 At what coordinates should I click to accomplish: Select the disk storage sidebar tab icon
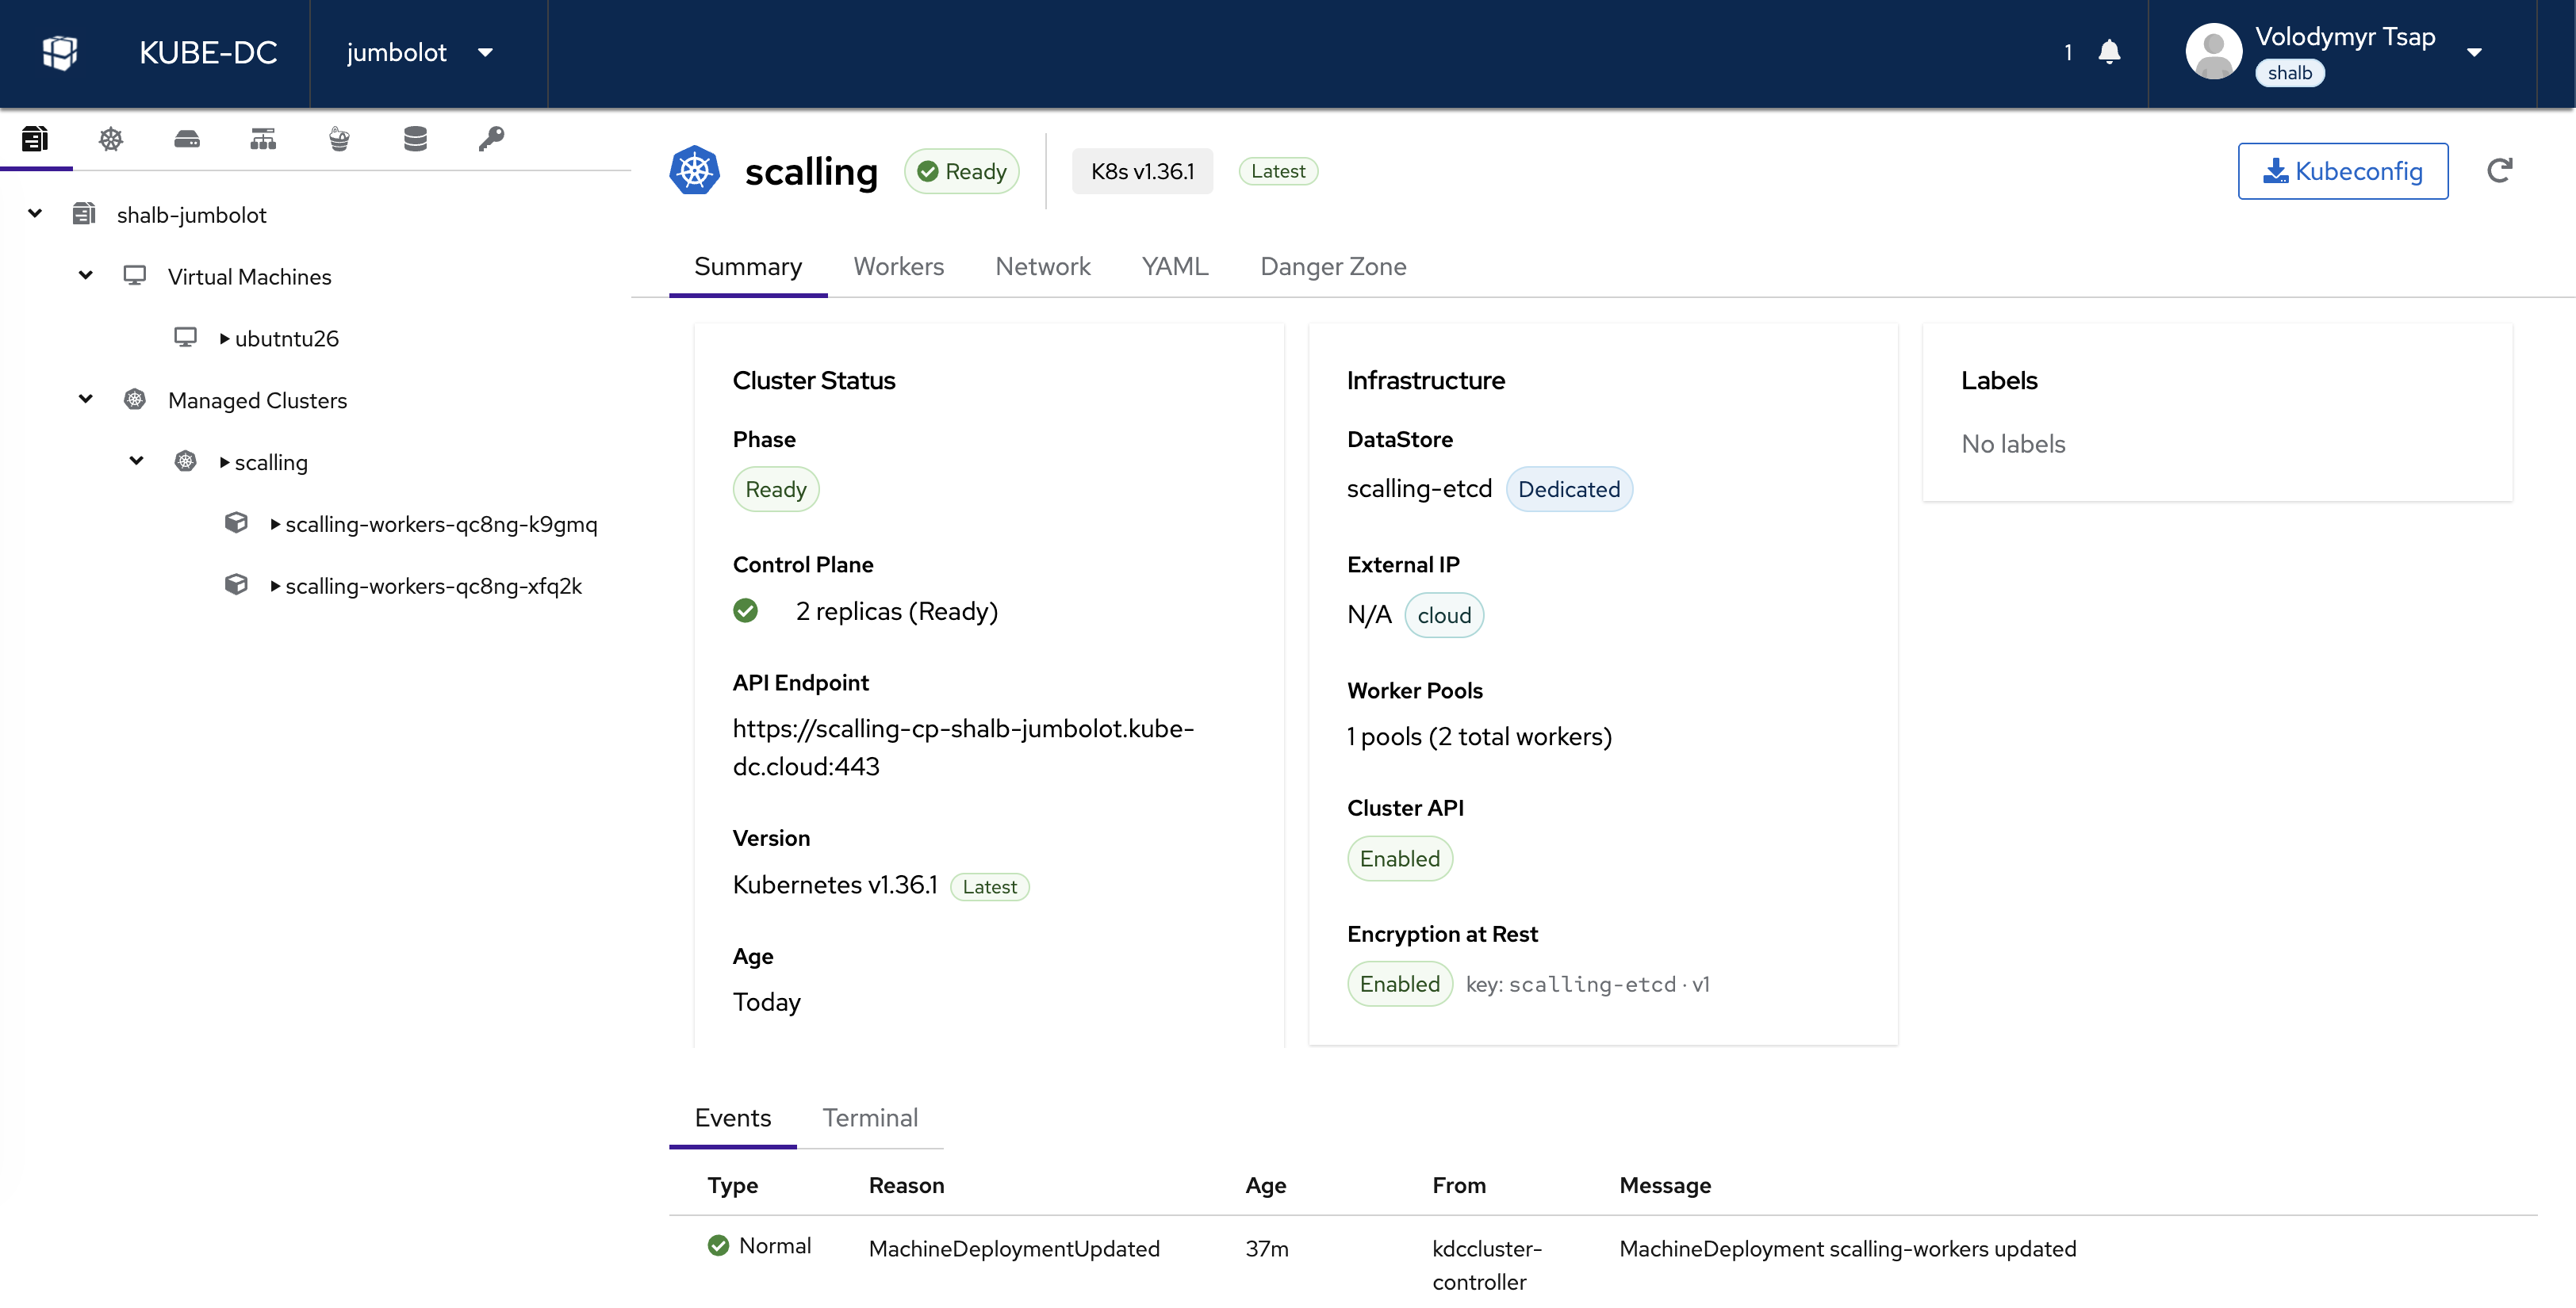[187, 139]
